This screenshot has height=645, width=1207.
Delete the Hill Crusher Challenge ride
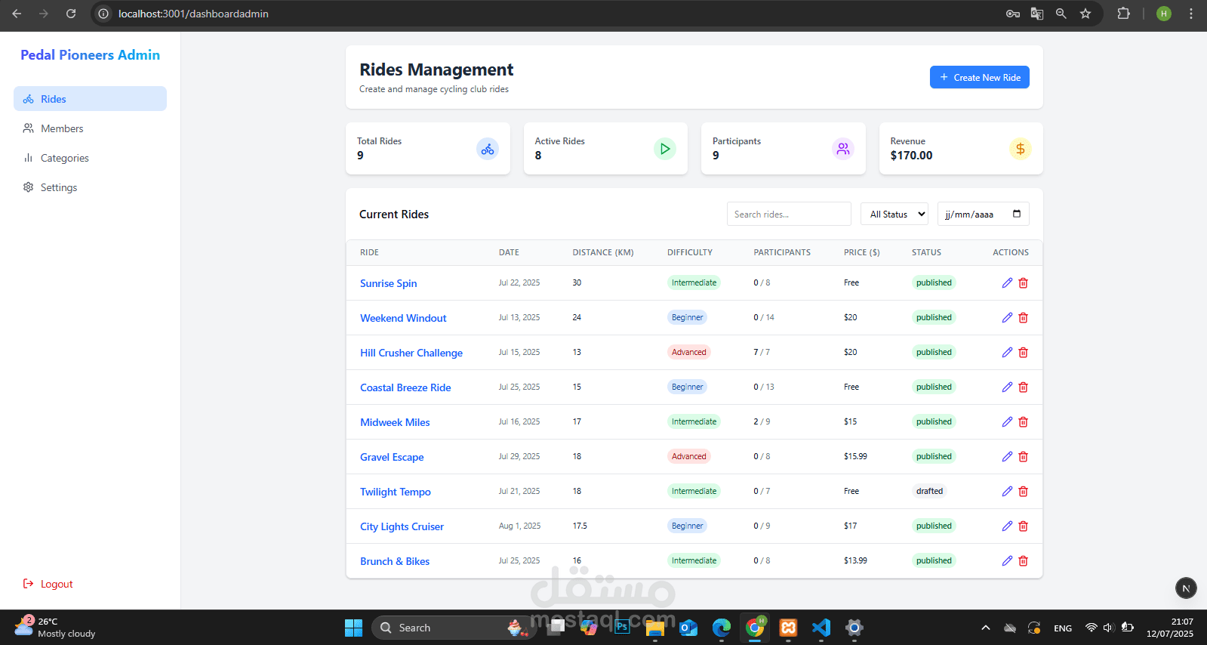(x=1024, y=353)
